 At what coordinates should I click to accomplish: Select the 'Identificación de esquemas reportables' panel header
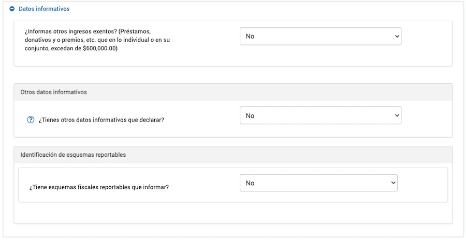point(73,155)
